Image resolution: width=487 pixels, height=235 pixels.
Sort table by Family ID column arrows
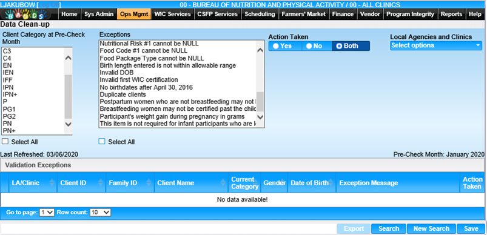(x=149, y=183)
